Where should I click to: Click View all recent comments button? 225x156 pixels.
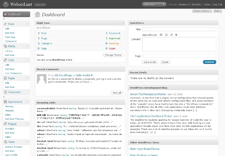click(117, 93)
